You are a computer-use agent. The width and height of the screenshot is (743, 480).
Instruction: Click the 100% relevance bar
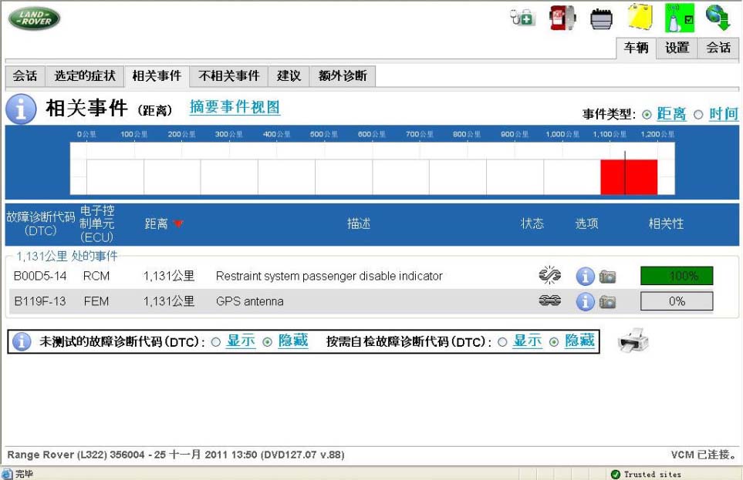pos(677,276)
